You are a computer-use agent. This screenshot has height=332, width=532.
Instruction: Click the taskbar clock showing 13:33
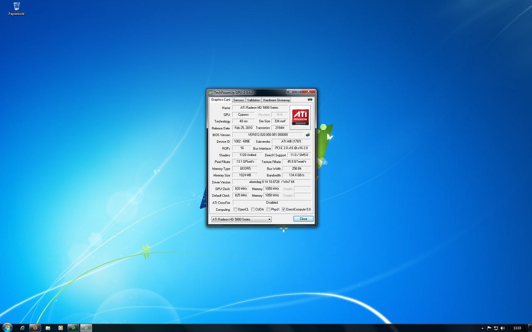pos(517,328)
